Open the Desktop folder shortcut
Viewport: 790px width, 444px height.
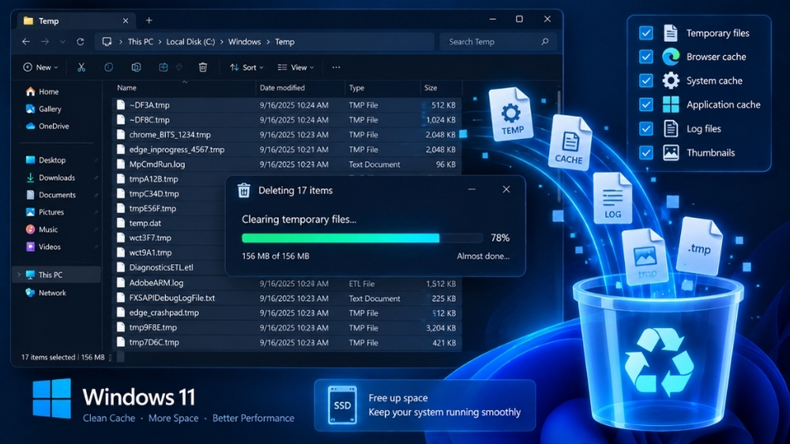(x=46, y=160)
